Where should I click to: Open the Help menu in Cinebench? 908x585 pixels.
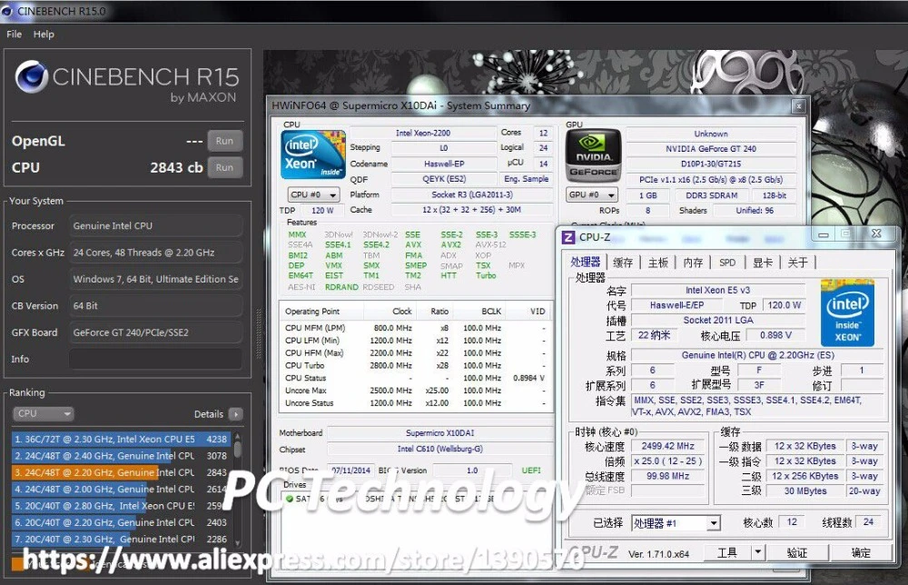point(44,35)
